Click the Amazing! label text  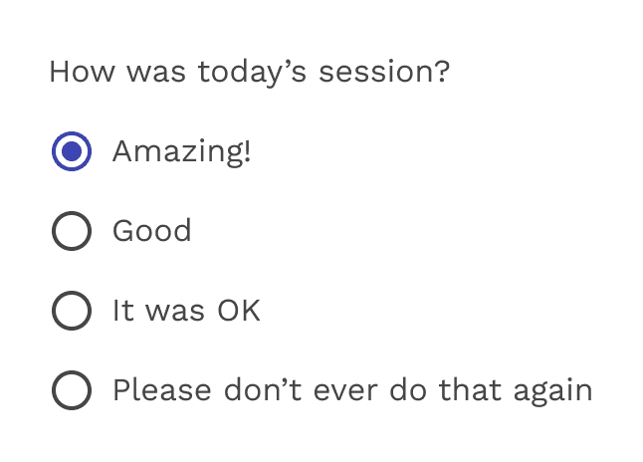pyautogui.click(x=181, y=152)
